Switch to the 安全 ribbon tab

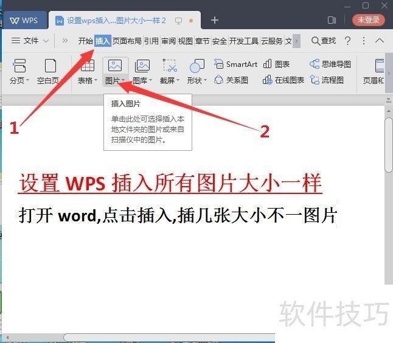coord(220,41)
